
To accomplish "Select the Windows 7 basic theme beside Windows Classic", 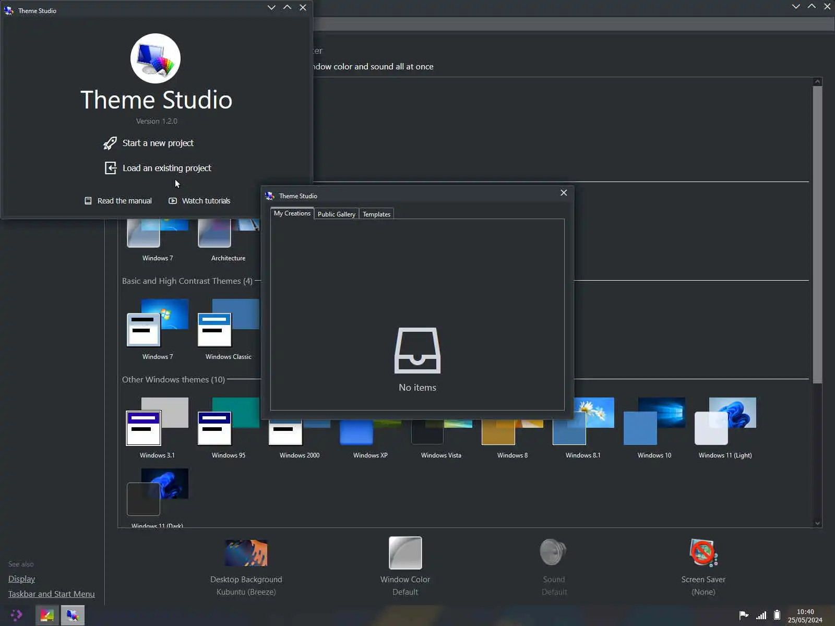I will point(158,330).
